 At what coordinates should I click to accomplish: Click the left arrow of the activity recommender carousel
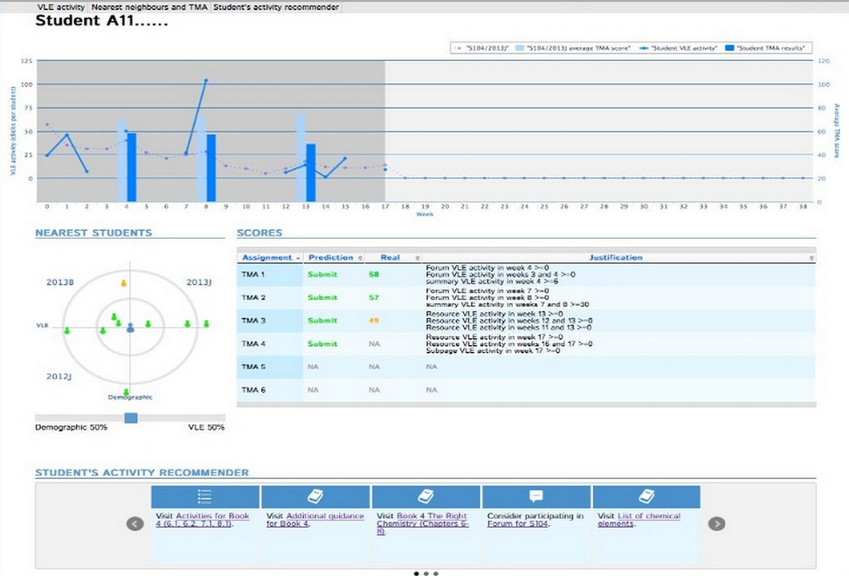coord(134,523)
